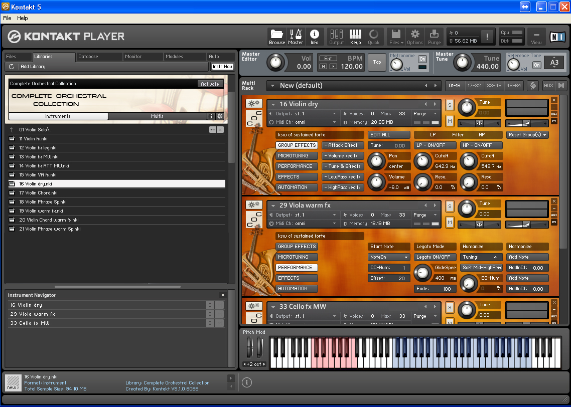Click the Activate library button

(210, 84)
